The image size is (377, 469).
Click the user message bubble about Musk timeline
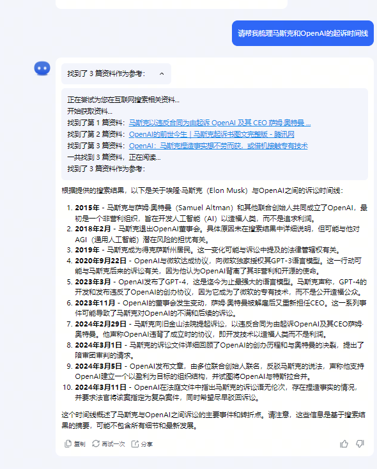click(x=303, y=33)
